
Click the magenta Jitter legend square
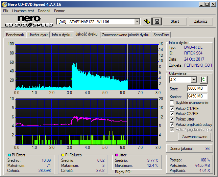click(x=117, y=155)
